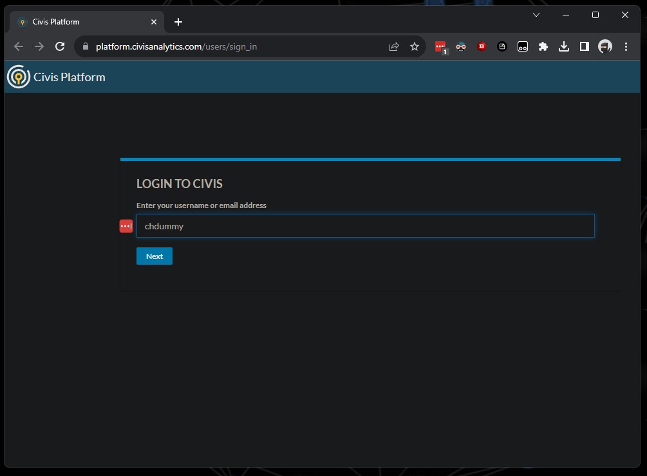
Task: Open the red B extension icon
Action: [482, 46]
